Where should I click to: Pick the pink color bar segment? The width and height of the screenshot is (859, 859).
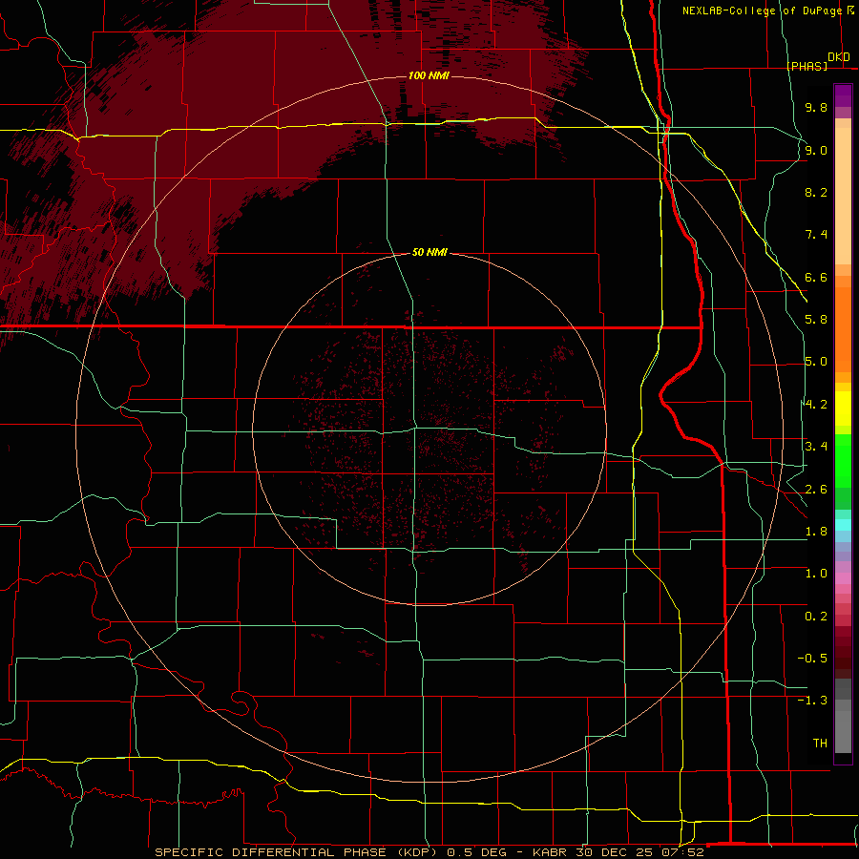pyautogui.click(x=843, y=578)
